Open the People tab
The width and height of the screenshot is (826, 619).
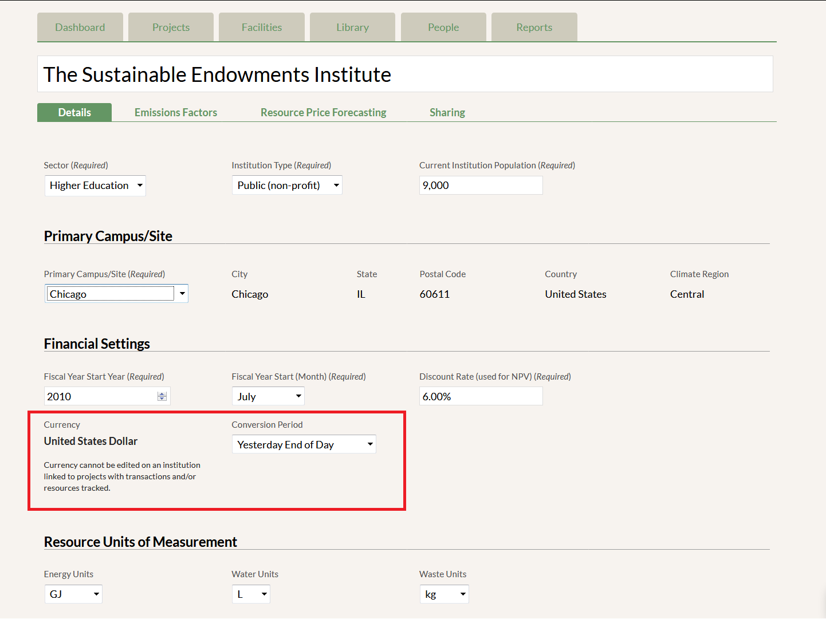click(x=443, y=27)
